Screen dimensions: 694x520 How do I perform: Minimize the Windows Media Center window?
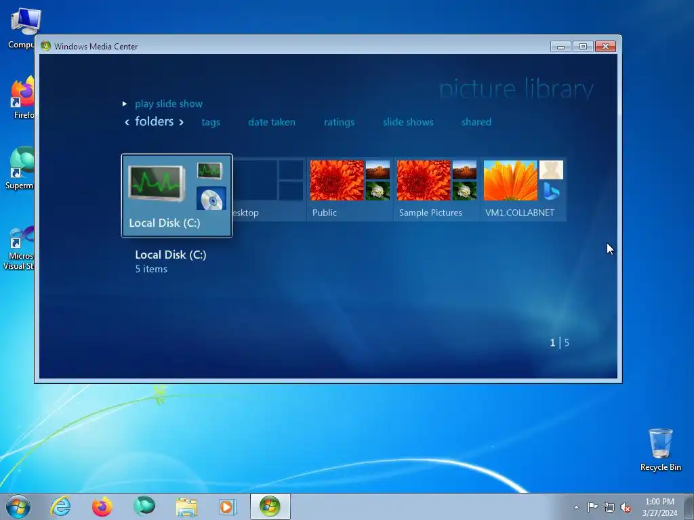click(560, 47)
